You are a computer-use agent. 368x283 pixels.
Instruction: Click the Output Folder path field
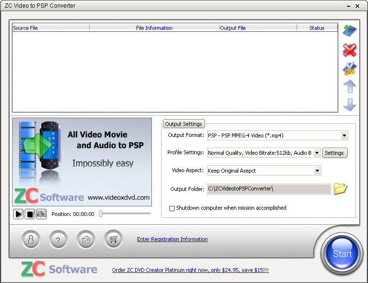(x=269, y=189)
